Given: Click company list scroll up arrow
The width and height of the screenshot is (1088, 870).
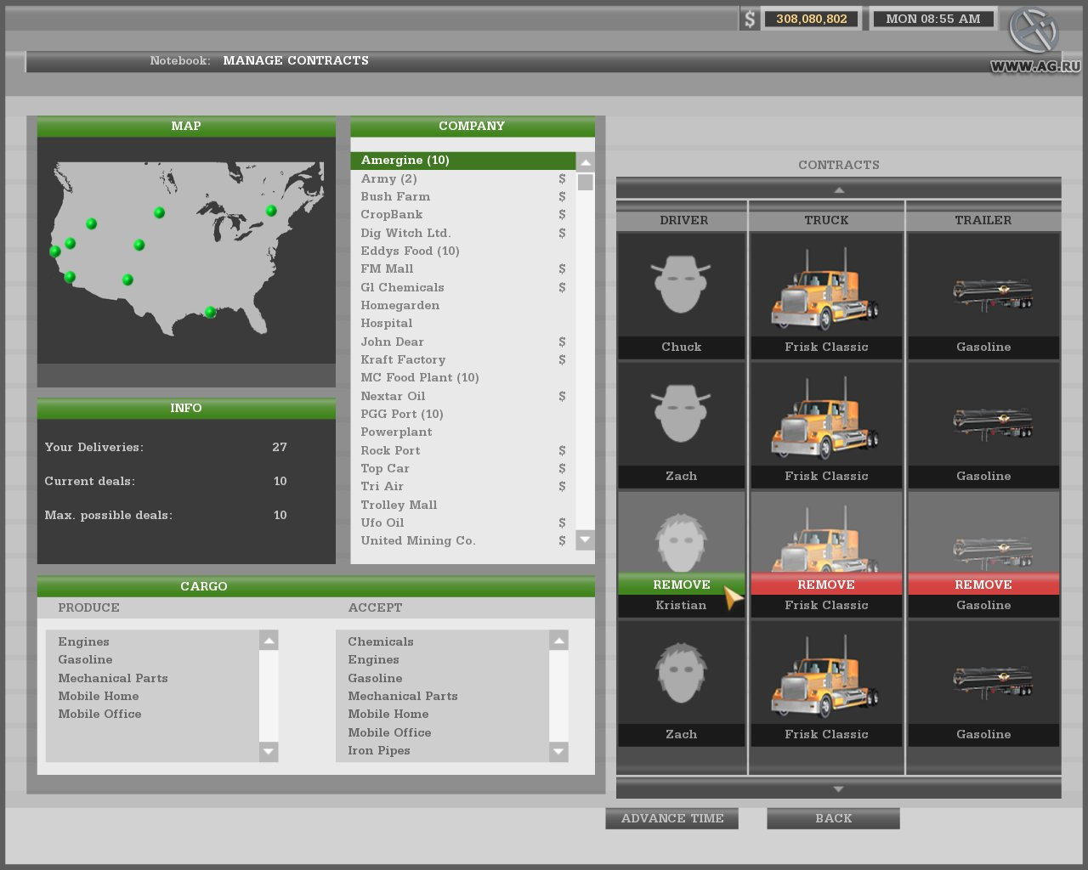Looking at the screenshot, I should point(585,162).
